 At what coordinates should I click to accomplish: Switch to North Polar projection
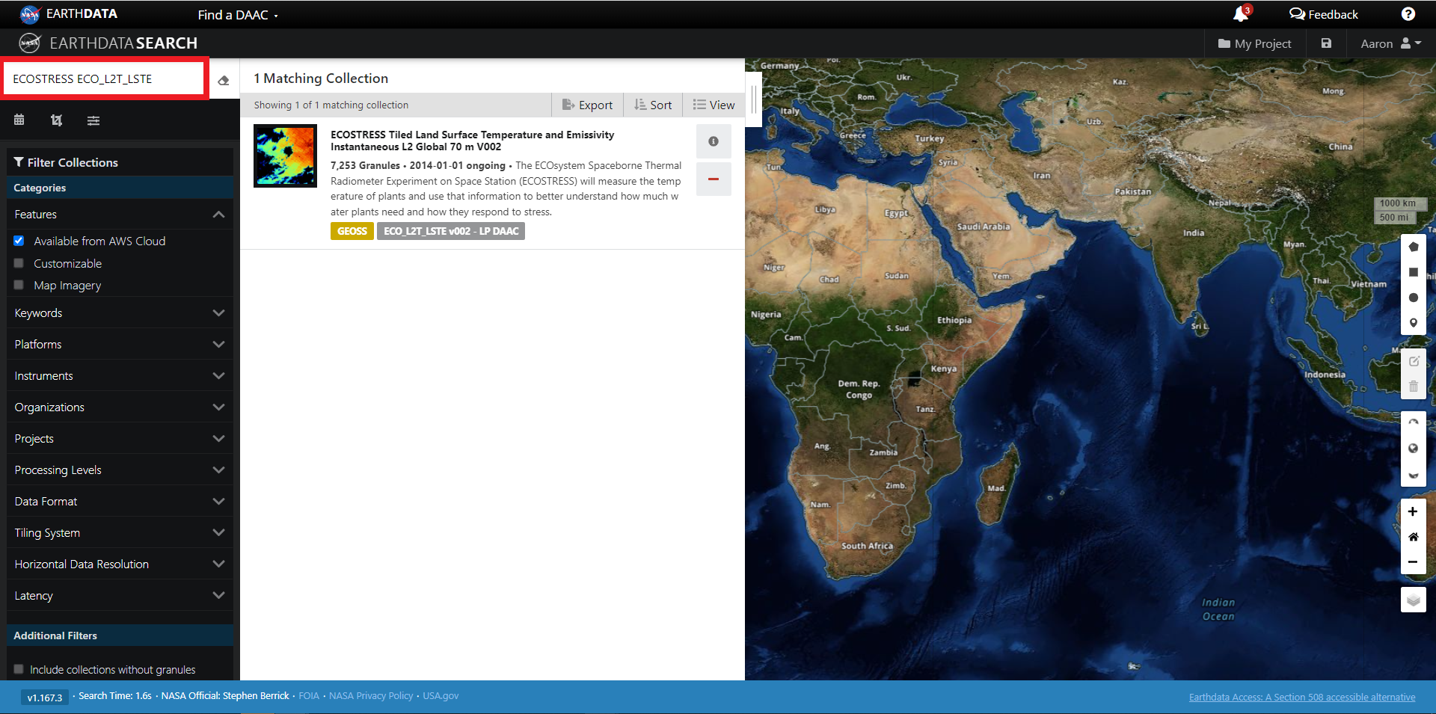point(1414,423)
